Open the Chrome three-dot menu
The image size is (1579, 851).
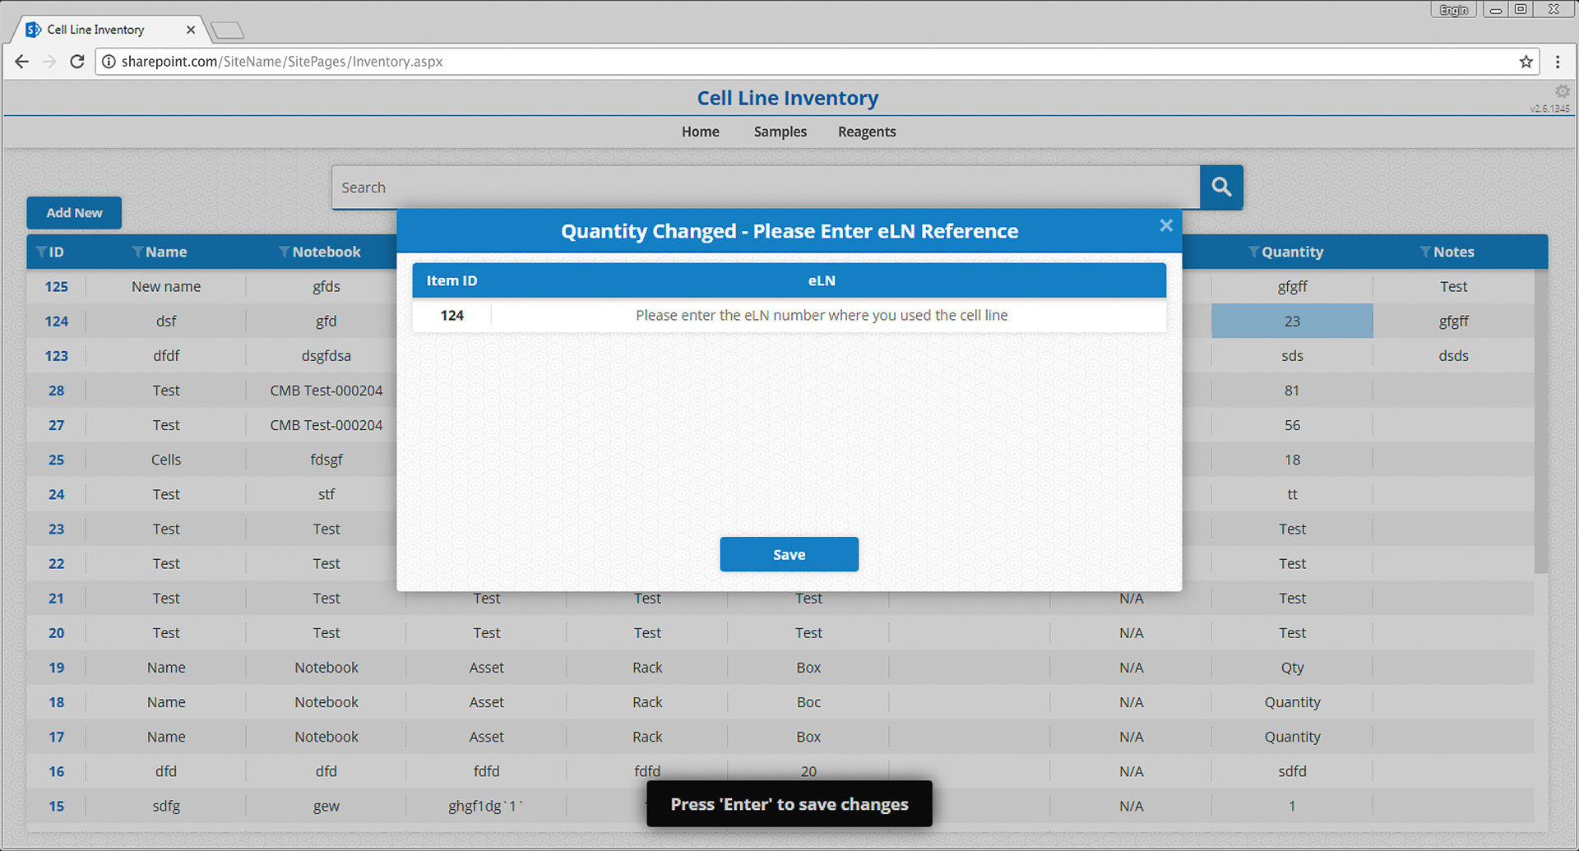(1558, 62)
